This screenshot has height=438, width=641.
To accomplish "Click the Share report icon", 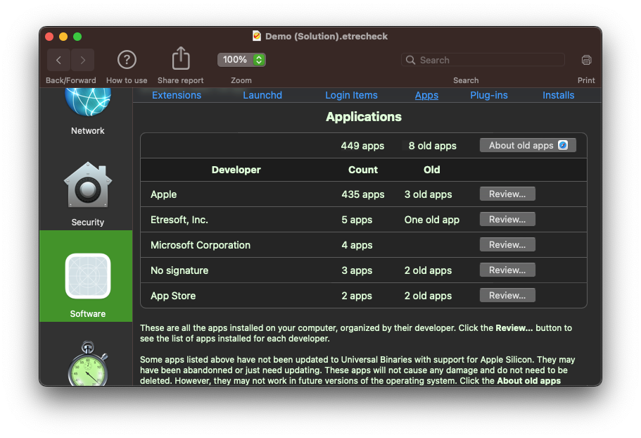I will click(x=181, y=59).
